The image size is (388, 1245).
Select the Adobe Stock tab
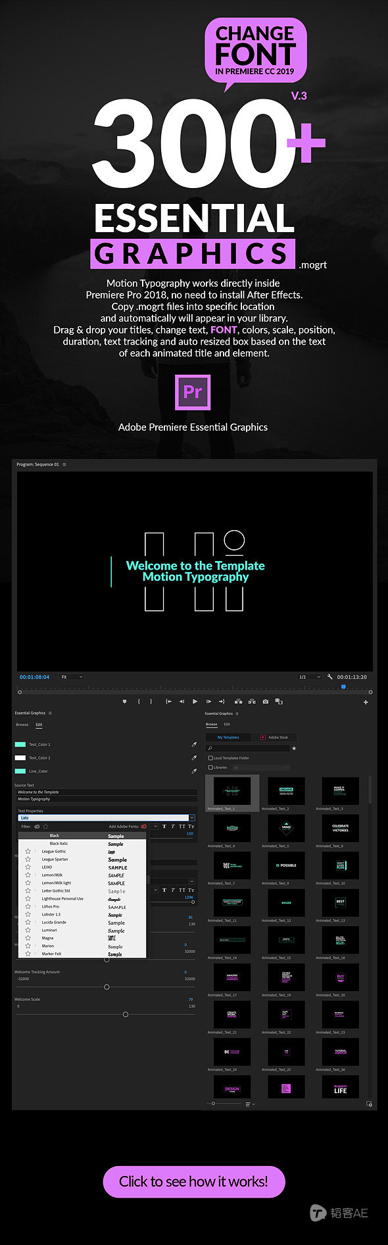[274, 737]
